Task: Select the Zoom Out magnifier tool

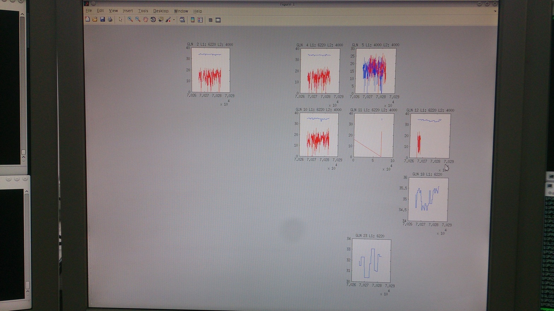Action: (138, 20)
